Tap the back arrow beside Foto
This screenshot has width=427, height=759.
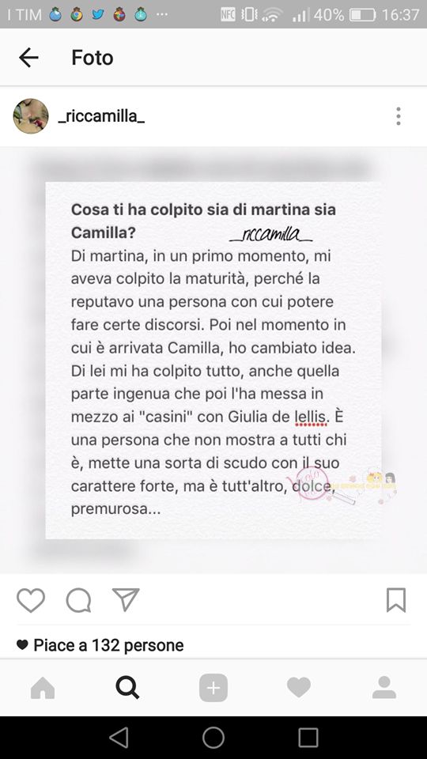click(x=28, y=58)
